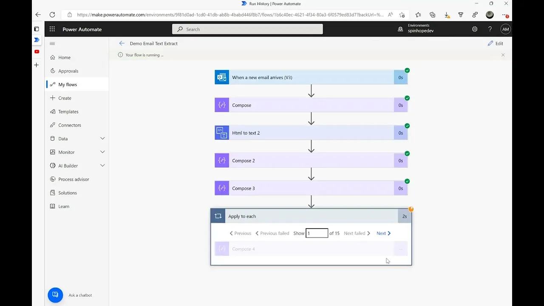Click the Data database icon
The image size is (544, 306).
point(53,139)
